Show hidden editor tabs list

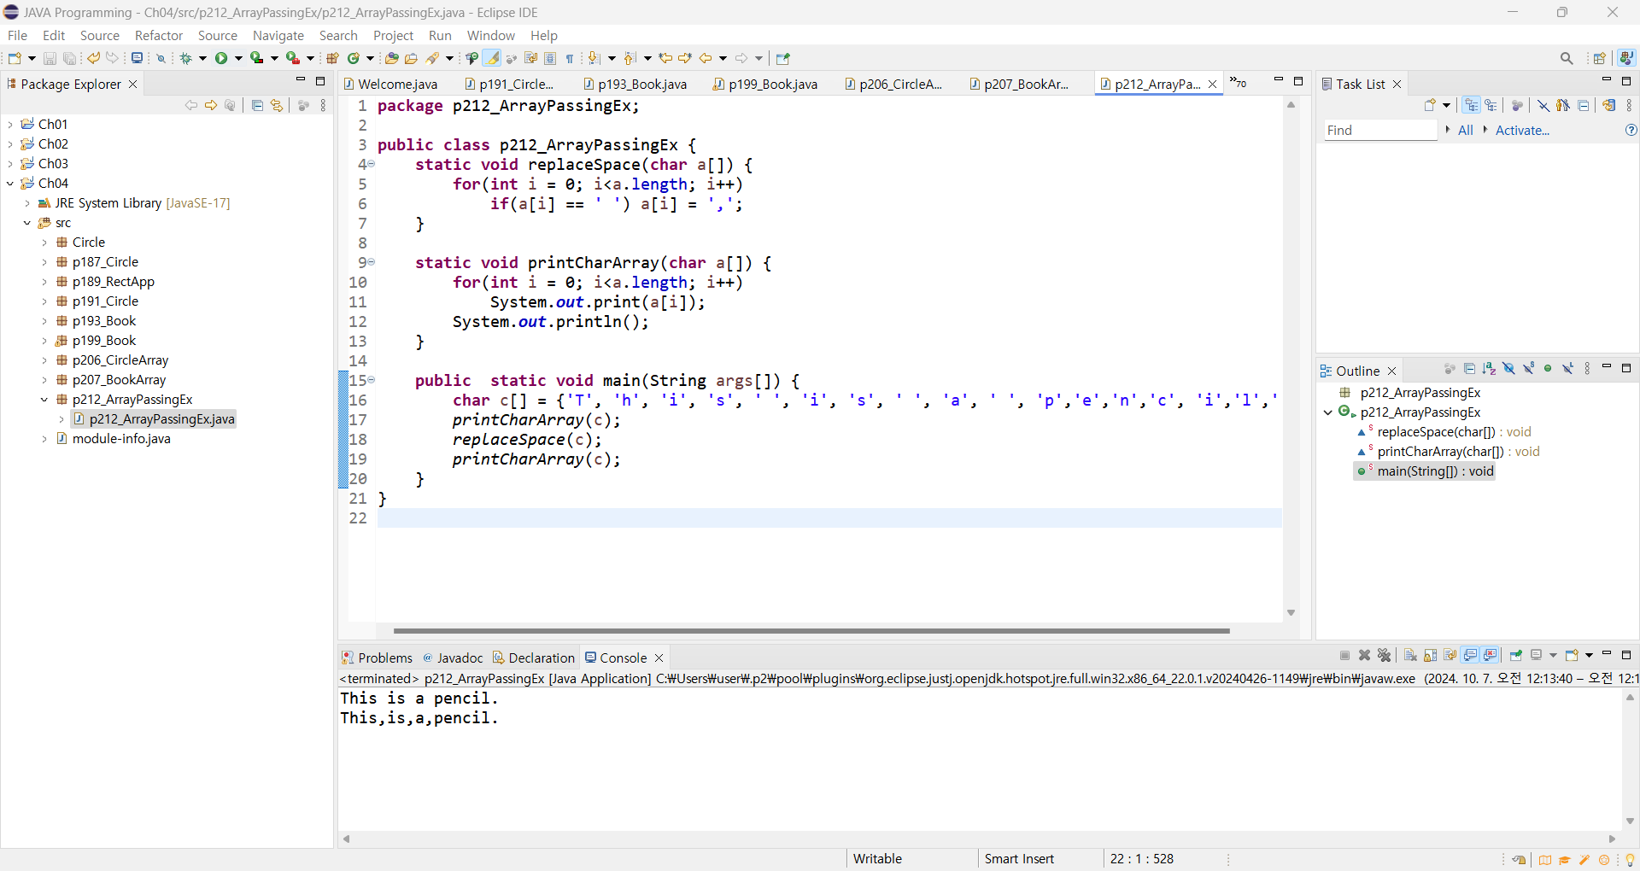[1239, 83]
